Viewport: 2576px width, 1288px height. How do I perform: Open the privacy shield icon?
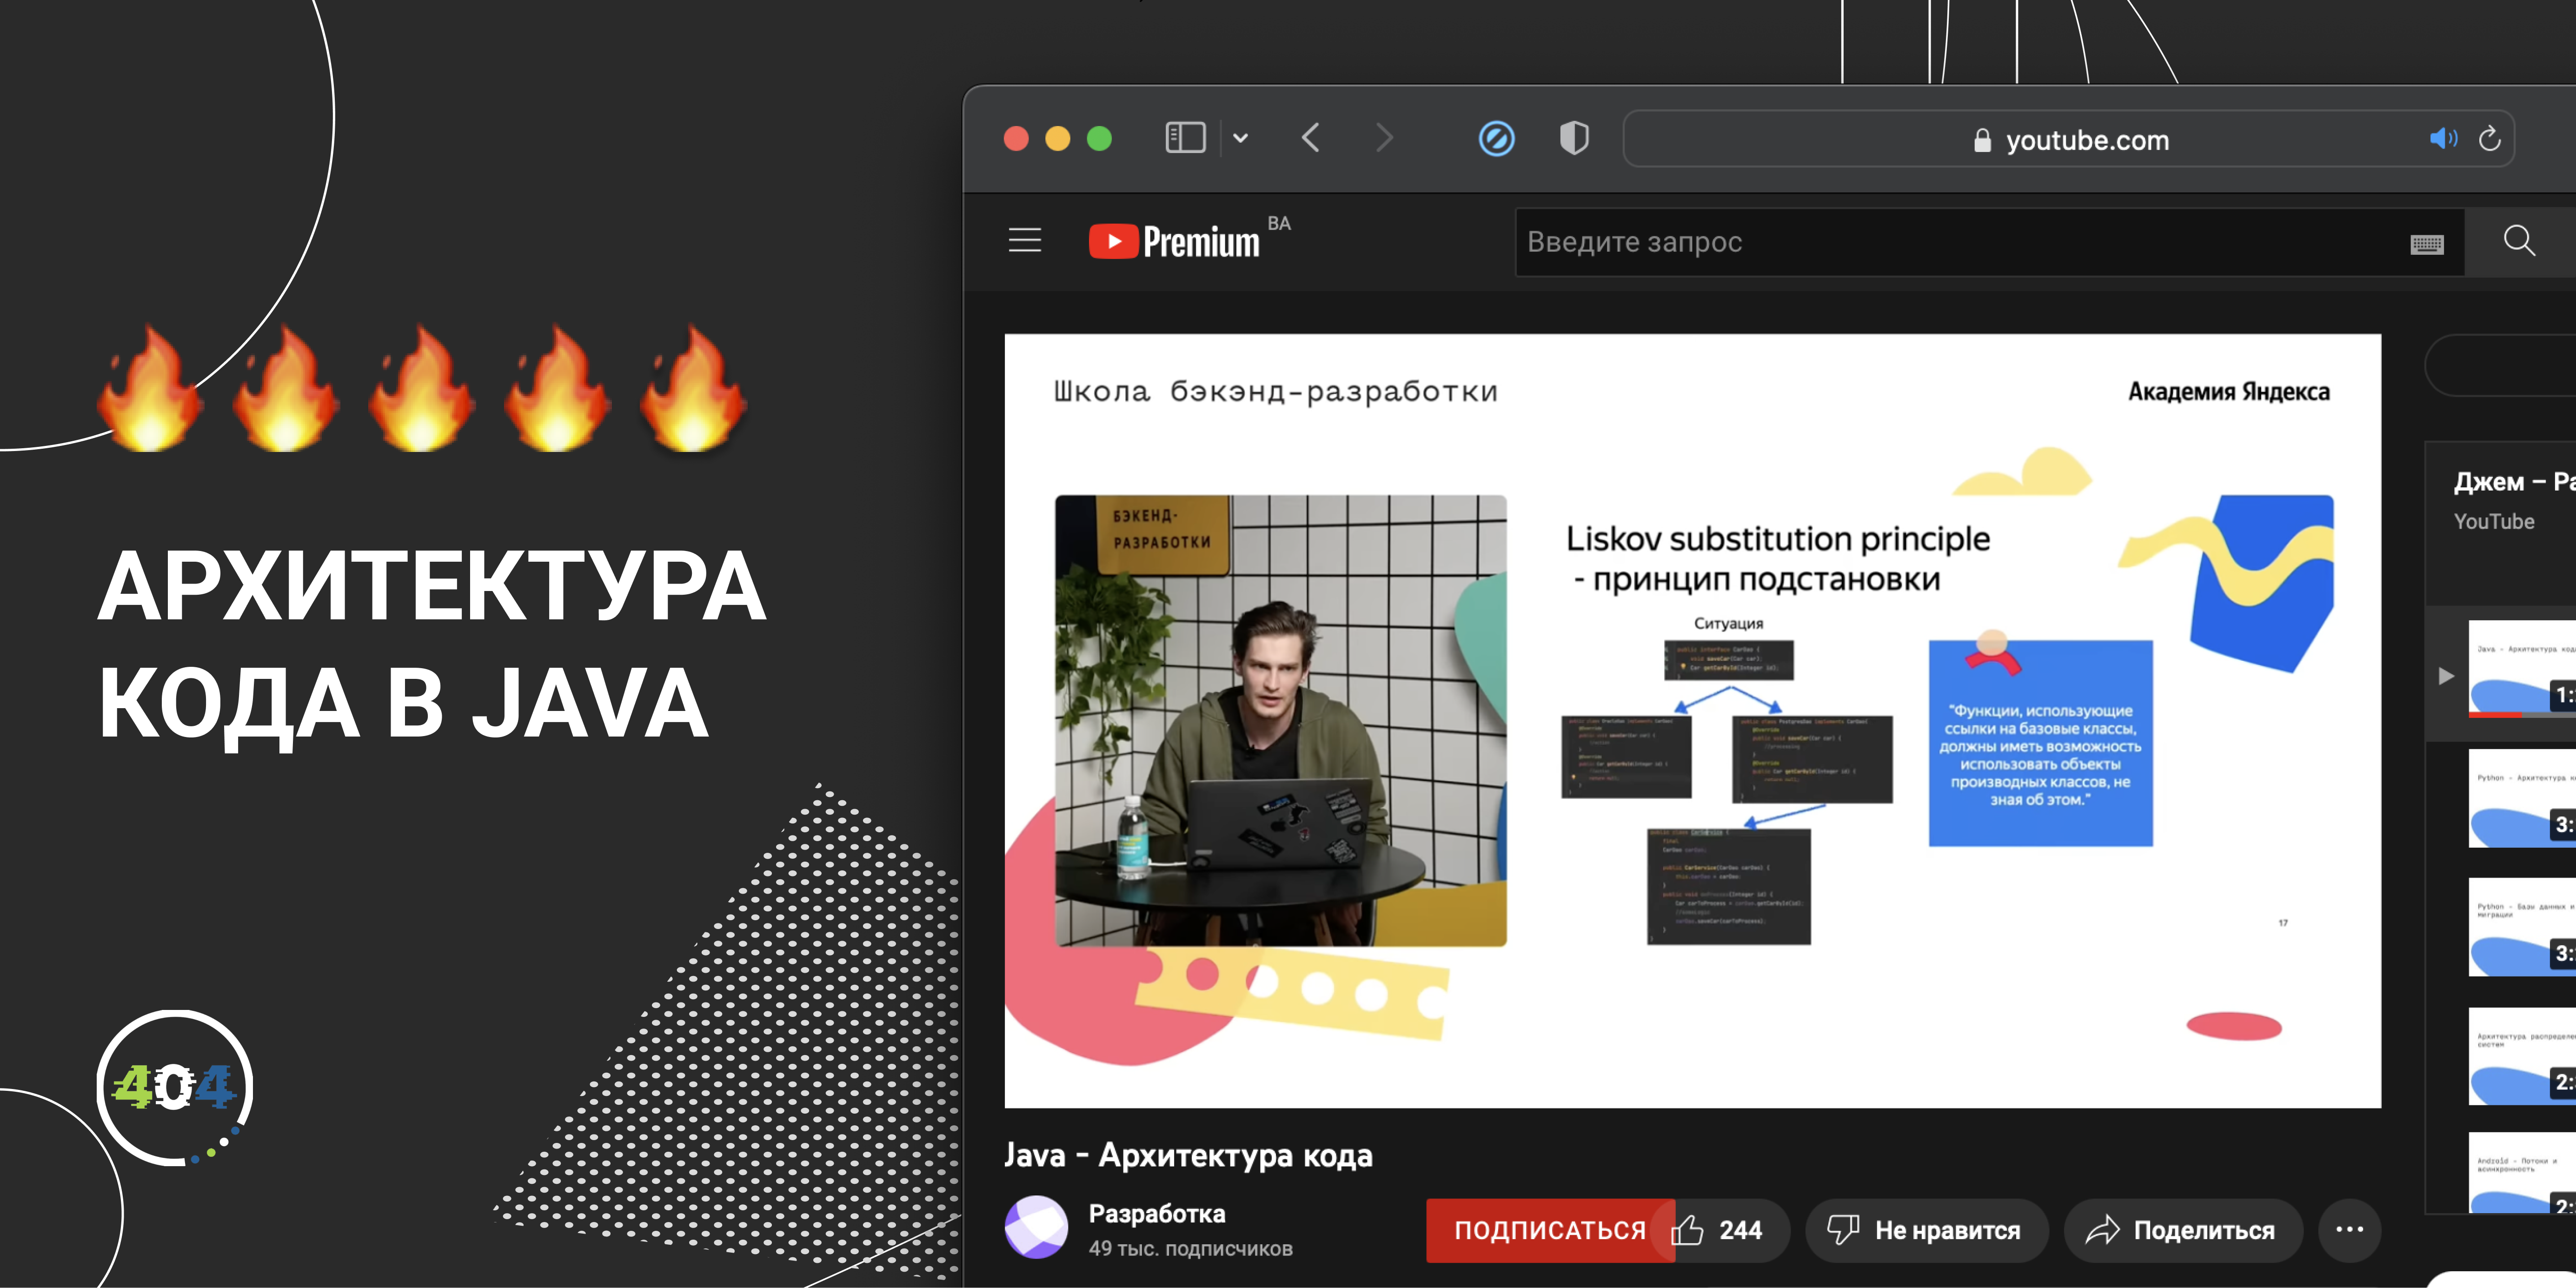[1574, 138]
